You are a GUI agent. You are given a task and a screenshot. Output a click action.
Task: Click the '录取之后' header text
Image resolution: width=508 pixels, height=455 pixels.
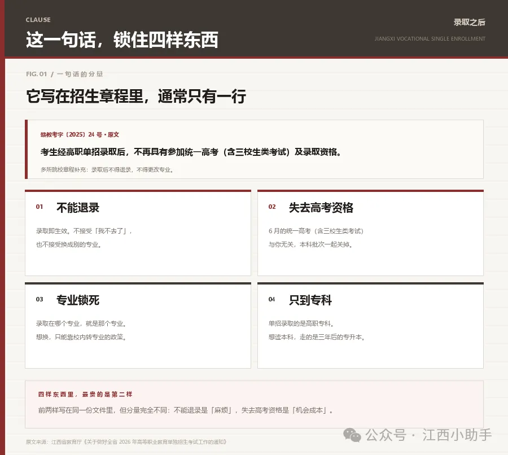(x=469, y=23)
